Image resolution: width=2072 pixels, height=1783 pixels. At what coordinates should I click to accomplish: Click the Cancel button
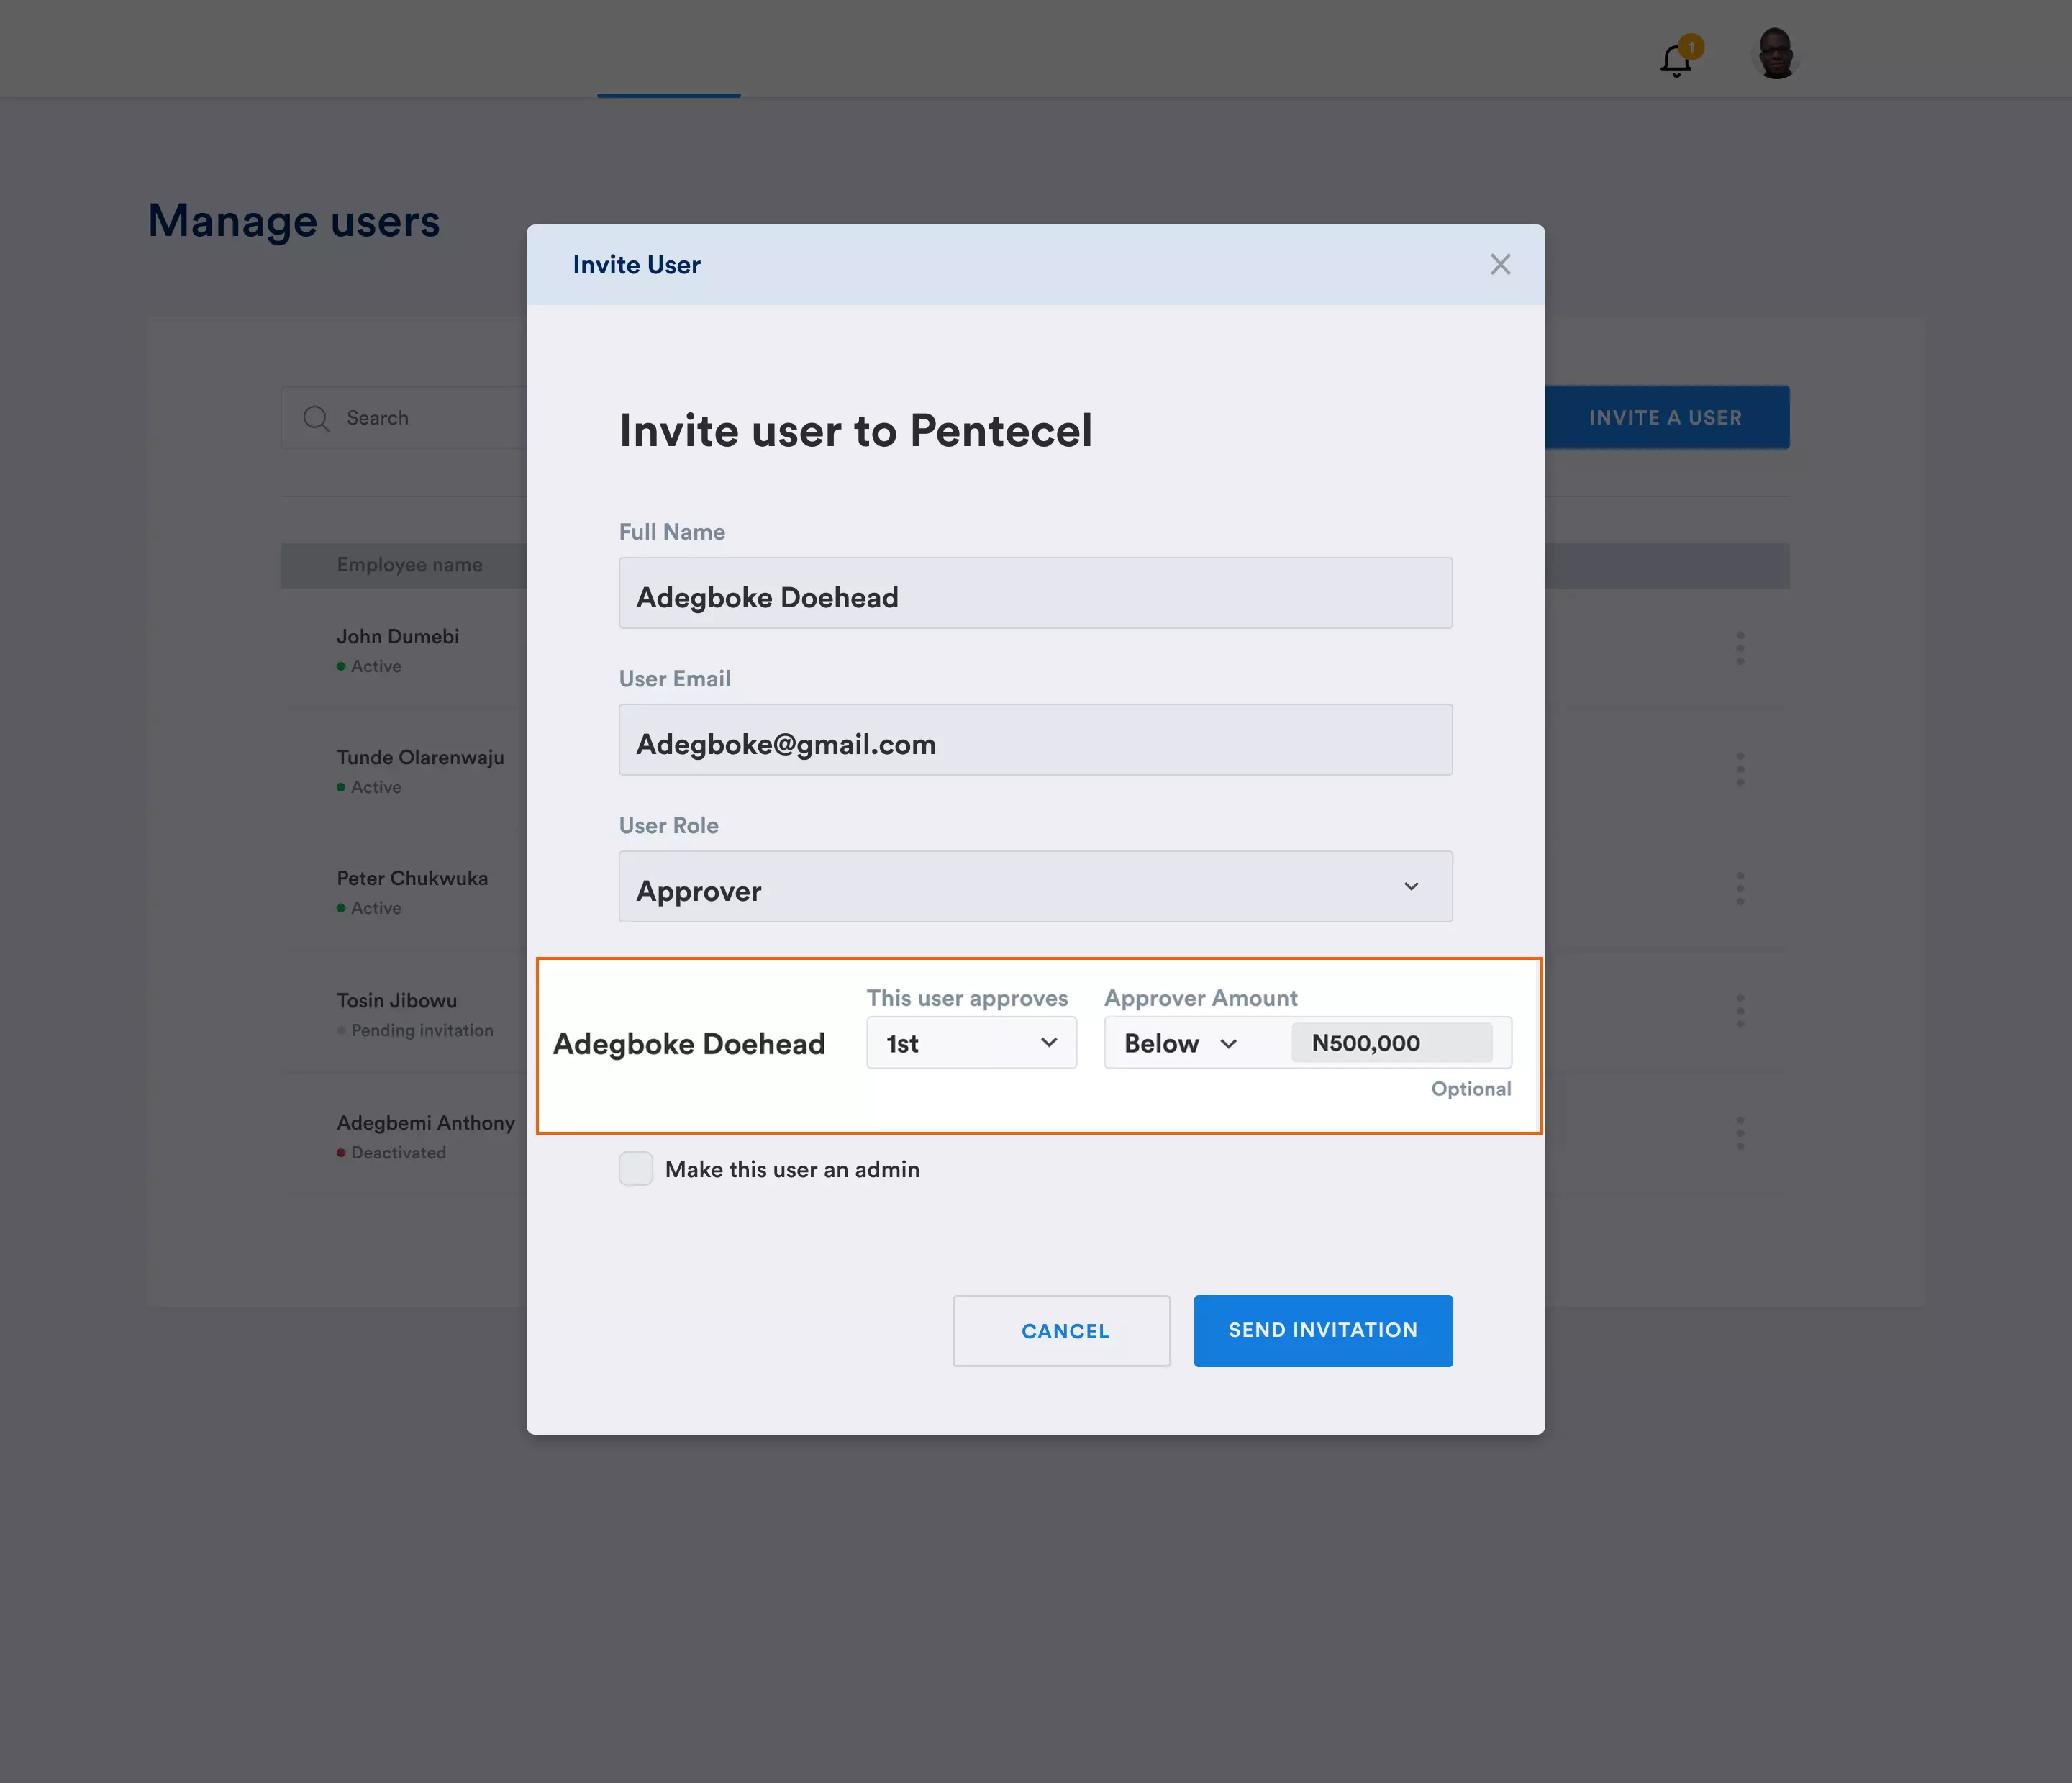(1061, 1331)
